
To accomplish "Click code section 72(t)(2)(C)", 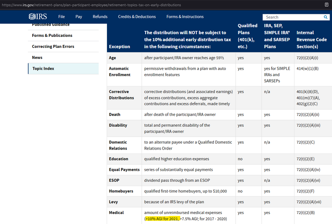I will (305, 142).
